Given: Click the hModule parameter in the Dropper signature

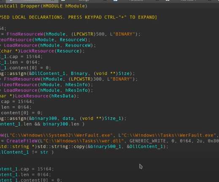Looking at the screenshot, I should pos(75,6).
